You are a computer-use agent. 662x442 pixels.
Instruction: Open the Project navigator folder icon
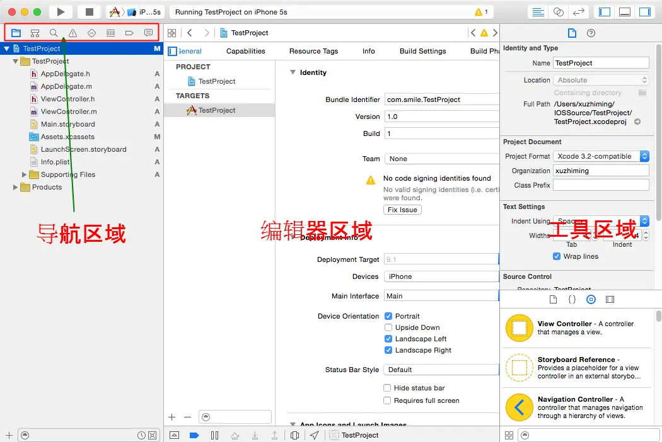(16, 33)
